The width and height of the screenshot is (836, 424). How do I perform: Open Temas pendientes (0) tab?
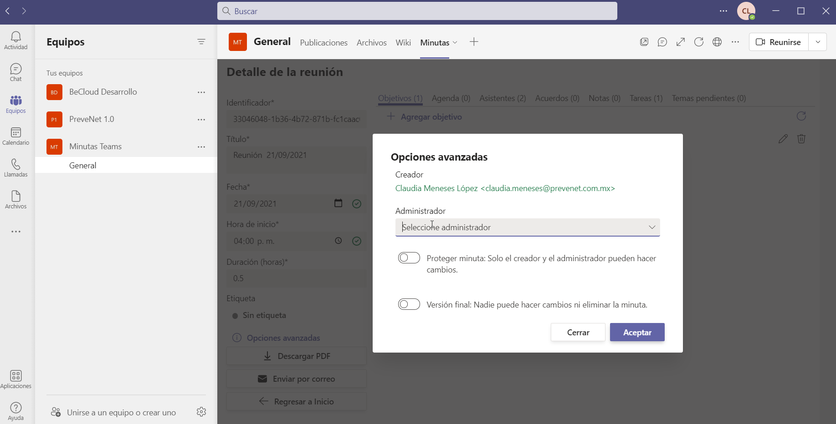coord(709,98)
